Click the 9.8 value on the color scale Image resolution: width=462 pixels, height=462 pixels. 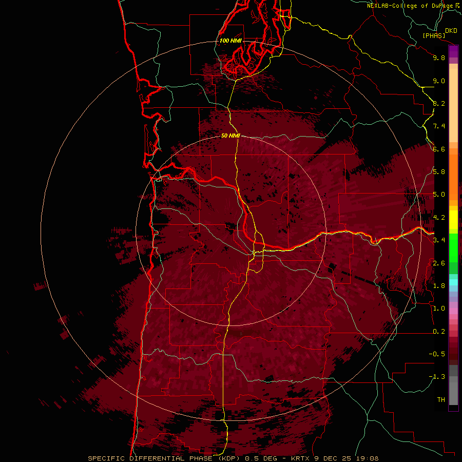pyautogui.click(x=439, y=58)
